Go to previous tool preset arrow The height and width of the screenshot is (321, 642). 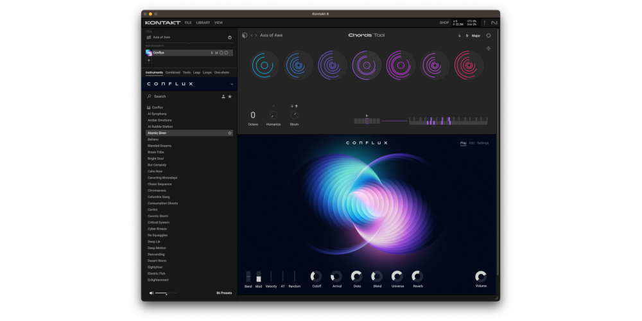(x=252, y=35)
